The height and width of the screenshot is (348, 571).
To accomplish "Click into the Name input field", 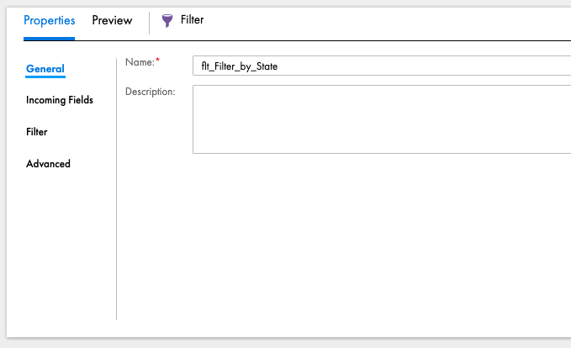I will click(x=382, y=66).
